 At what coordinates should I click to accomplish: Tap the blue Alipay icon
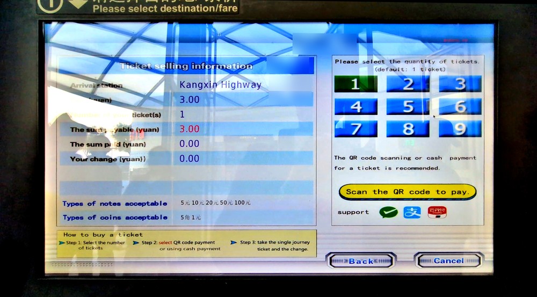pyautogui.click(x=411, y=213)
